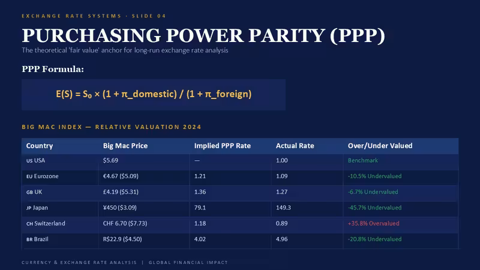Click the 'Country' column header

click(40, 146)
